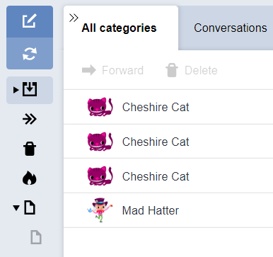Click the compose new message icon

[30, 21]
